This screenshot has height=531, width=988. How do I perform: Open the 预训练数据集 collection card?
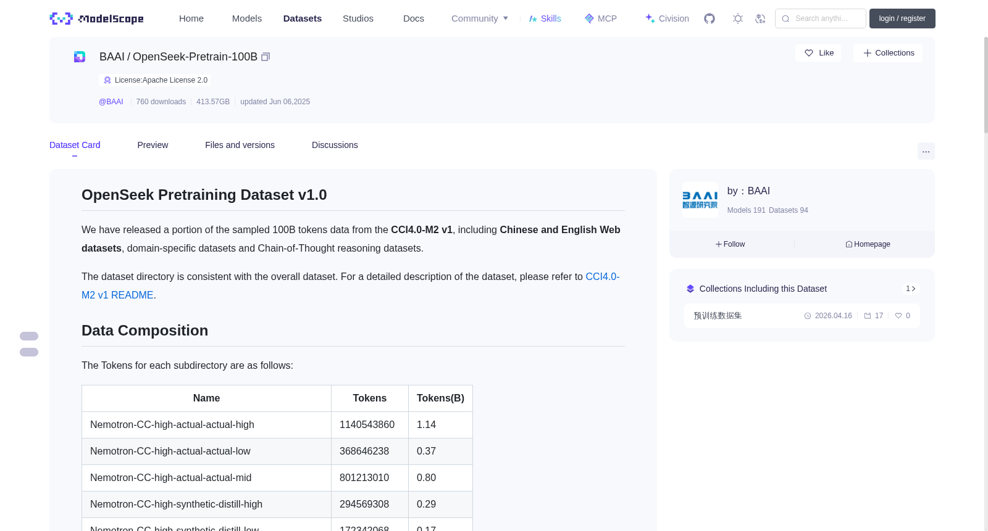tap(802, 316)
